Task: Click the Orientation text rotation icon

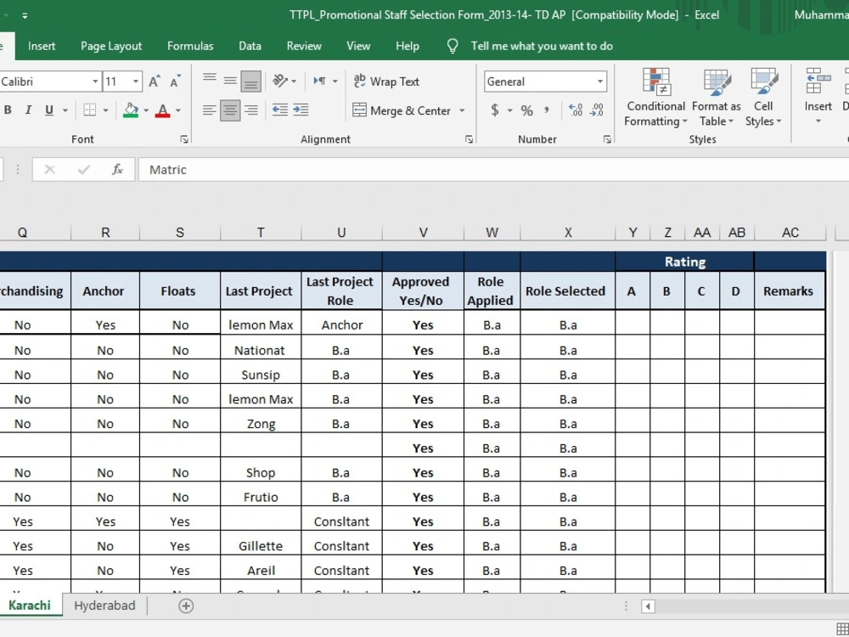Action: coord(280,82)
